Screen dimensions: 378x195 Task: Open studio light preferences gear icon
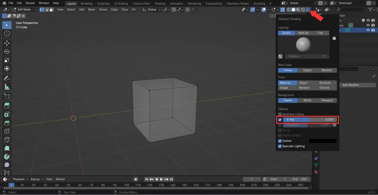click(334, 38)
